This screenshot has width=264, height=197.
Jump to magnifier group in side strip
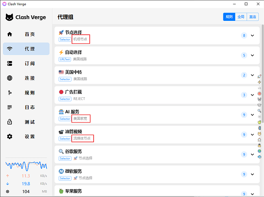pos(259,111)
